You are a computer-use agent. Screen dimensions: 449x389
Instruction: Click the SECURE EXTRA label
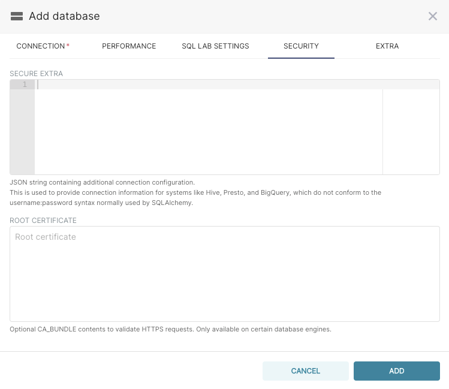(37, 74)
